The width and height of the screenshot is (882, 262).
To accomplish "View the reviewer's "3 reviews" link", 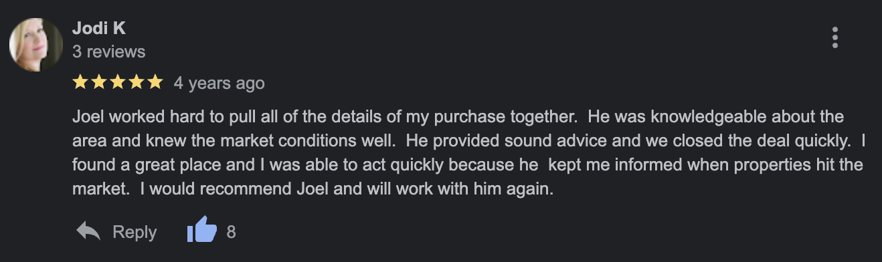I will [108, 51].
